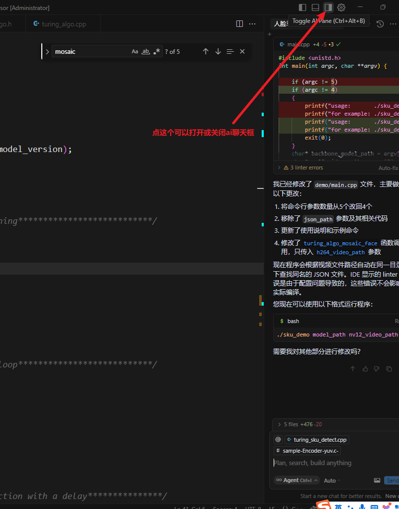399x509 pixels.
Task: Give thumbs down to the response
Action: [377, 369]
